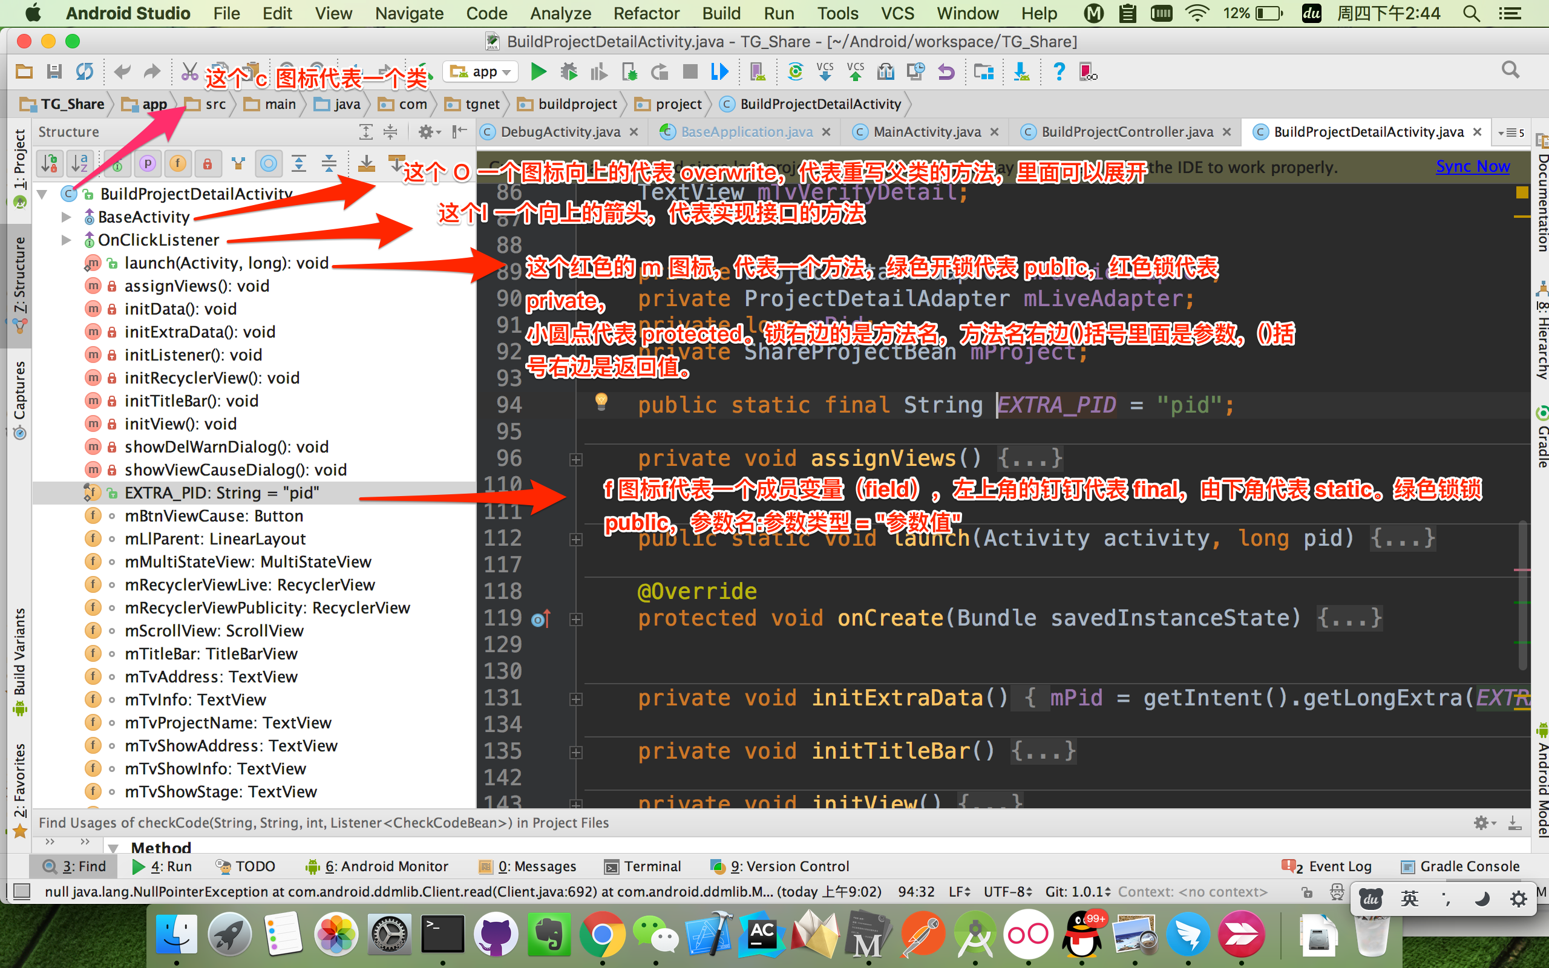Image resolution: width=1549 pixels, height=968 pixels.
Task: Click Git: 1.0.1 branch in status bar
Action: pos(1078,891)
